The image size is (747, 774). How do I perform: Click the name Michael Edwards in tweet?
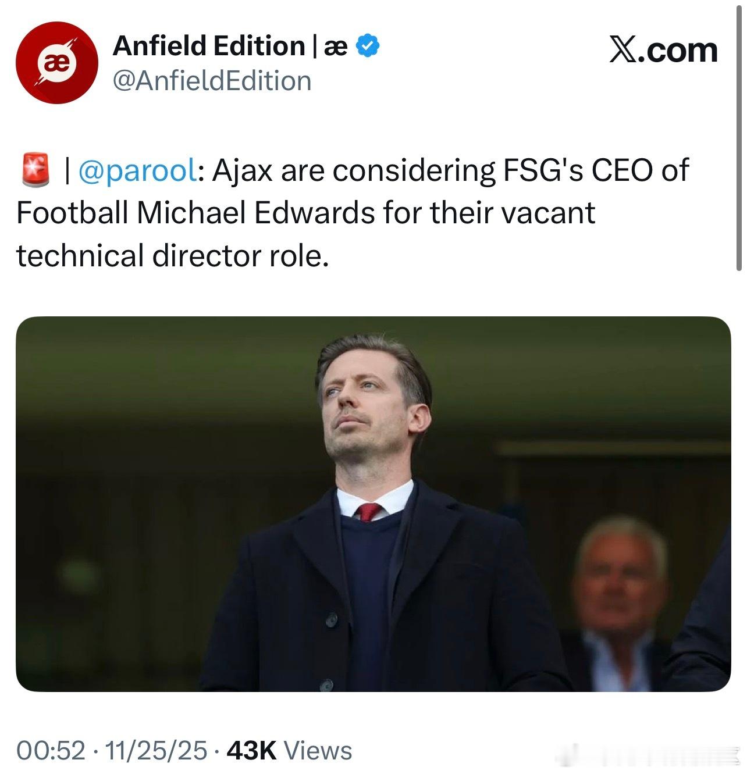256,213
